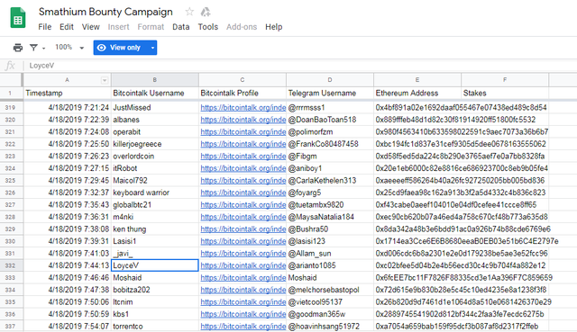This screenshot has width=577, height=332.
Task: Open the bitcointalk link for JustMissed
Action: tap(243, 108)
